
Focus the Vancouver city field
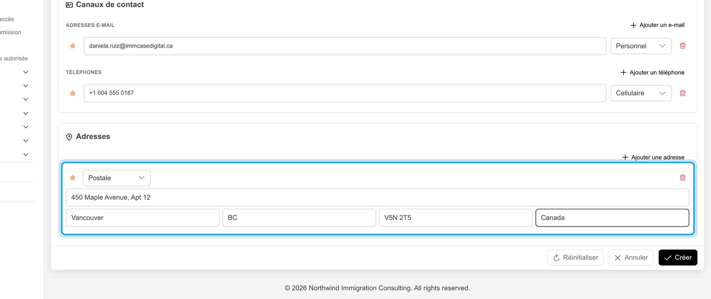[143, 218]
